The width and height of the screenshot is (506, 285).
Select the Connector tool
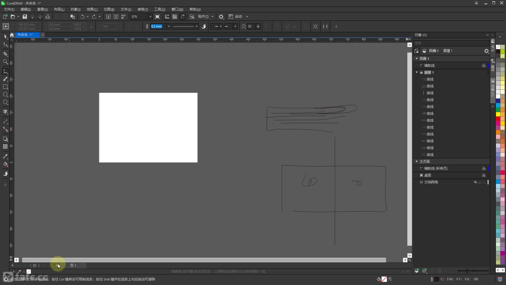point(5,129)
